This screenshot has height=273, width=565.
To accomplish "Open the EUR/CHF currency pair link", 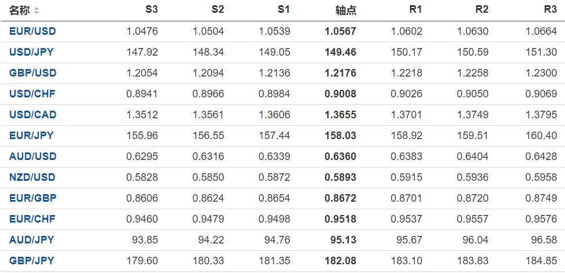I will point(32,219).
